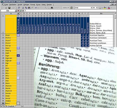This screenshot has width=117, height=108.
Task: Open the redo history dropdown arrow
Action: point(43,8)
